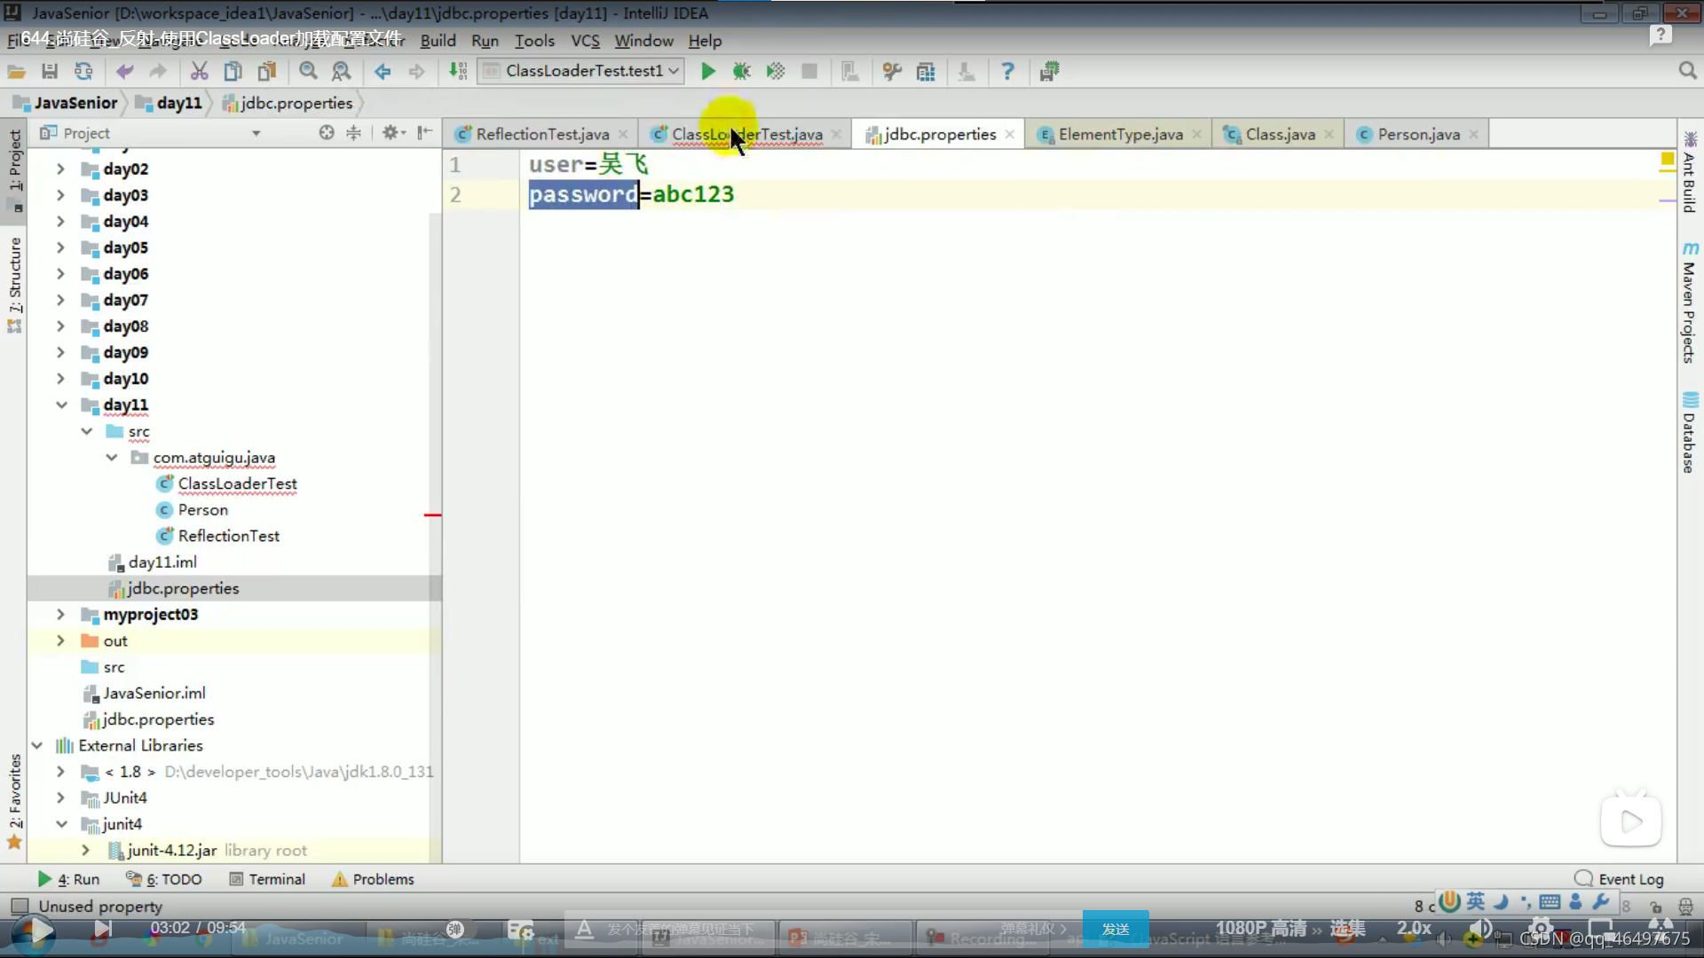Open the ReflectionTest.java tab

[x=543, y=135]
